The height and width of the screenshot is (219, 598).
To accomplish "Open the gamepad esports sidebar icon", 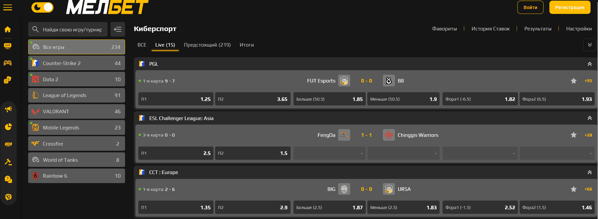I will pos(7,63).
